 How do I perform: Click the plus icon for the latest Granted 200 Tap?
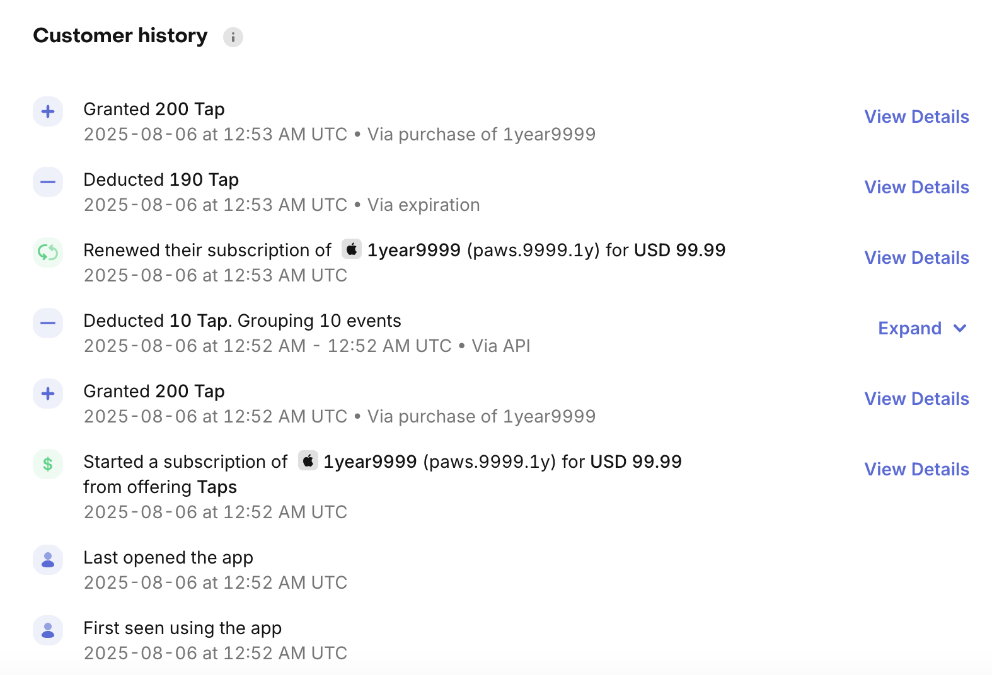48,112
